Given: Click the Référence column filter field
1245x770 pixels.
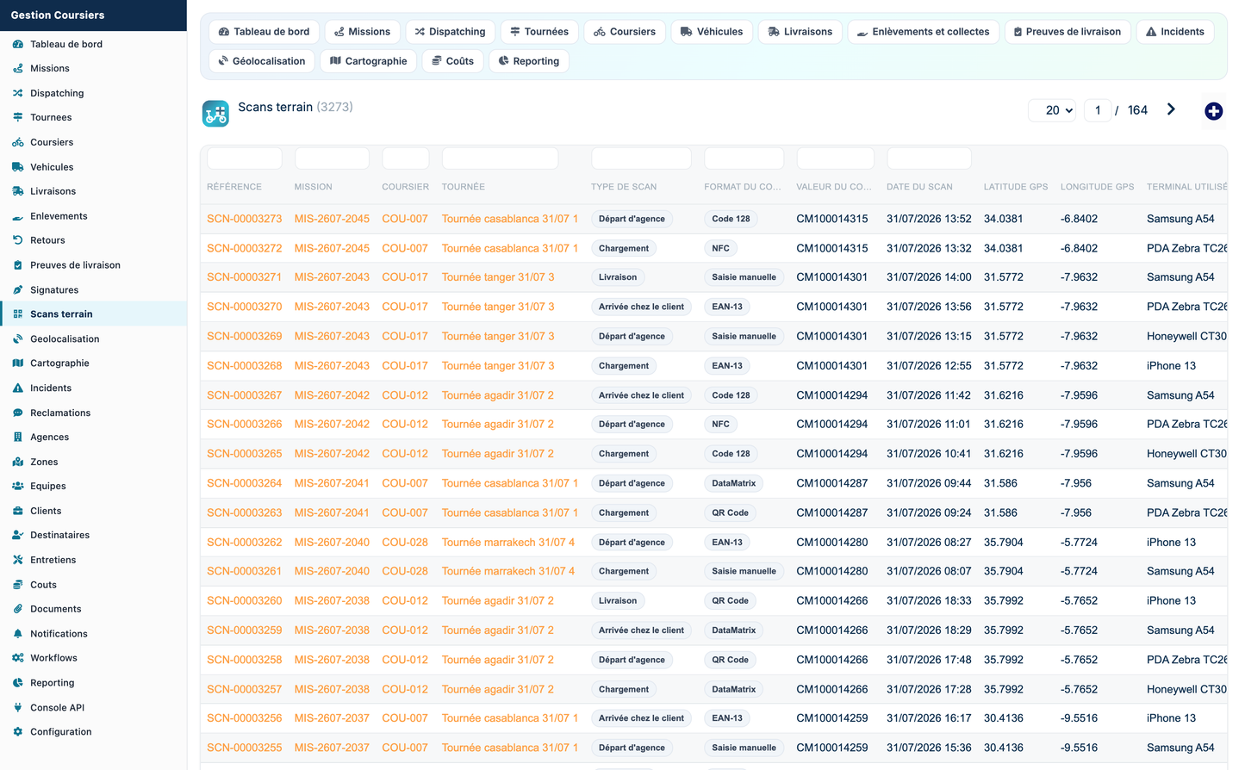Looking at the screenshot, I should 245,158.
